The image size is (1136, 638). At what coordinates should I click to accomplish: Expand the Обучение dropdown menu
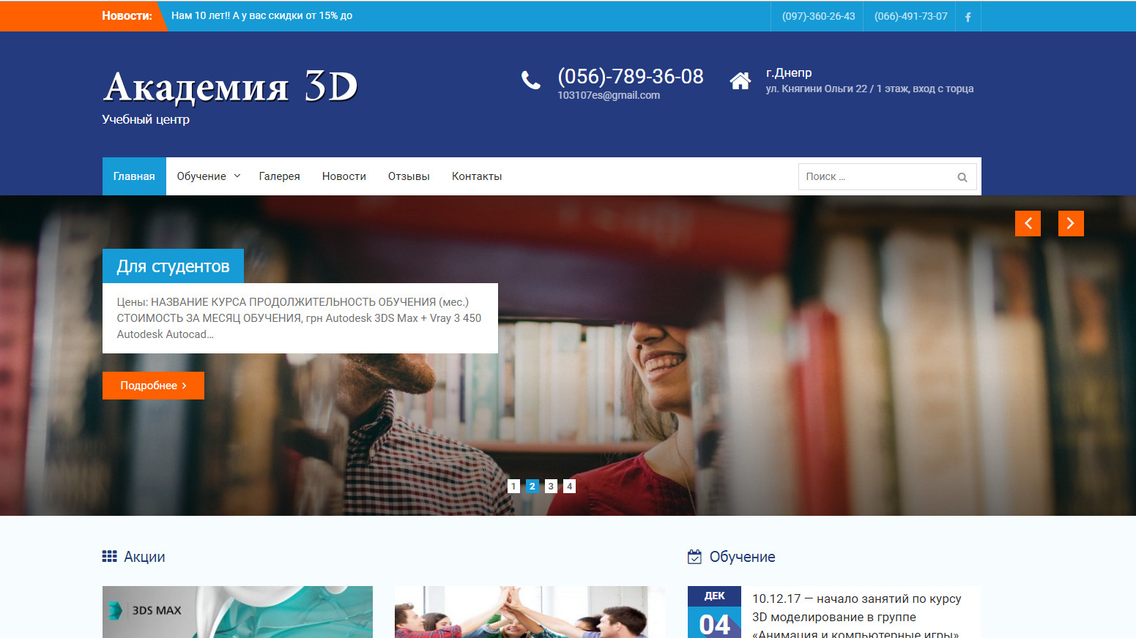coord(208,176)
